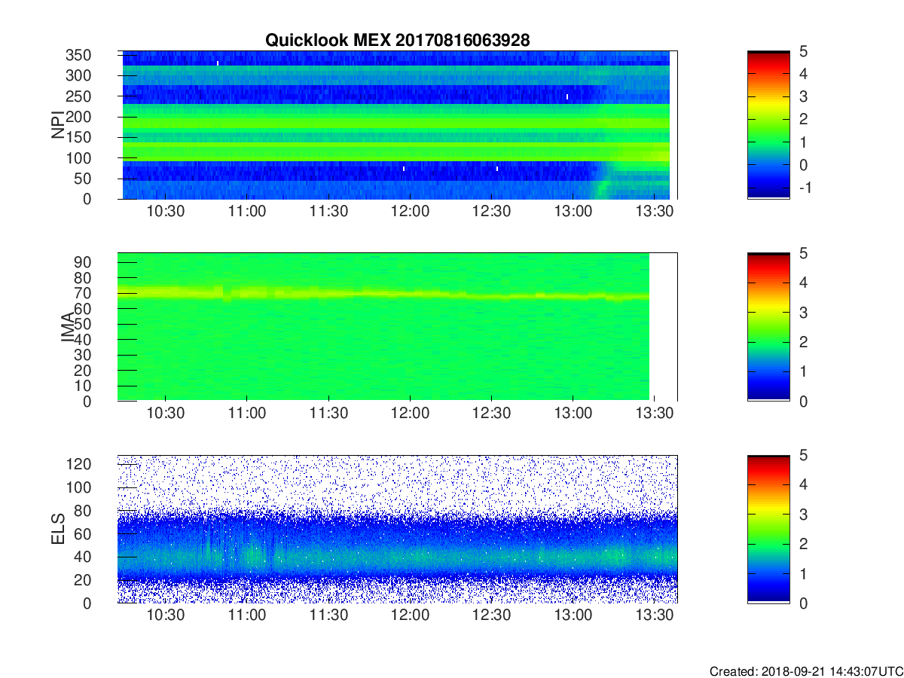Viewport: 904px width, 678px height.
Task: Click the IMA panel color bar
Action: 768,327
